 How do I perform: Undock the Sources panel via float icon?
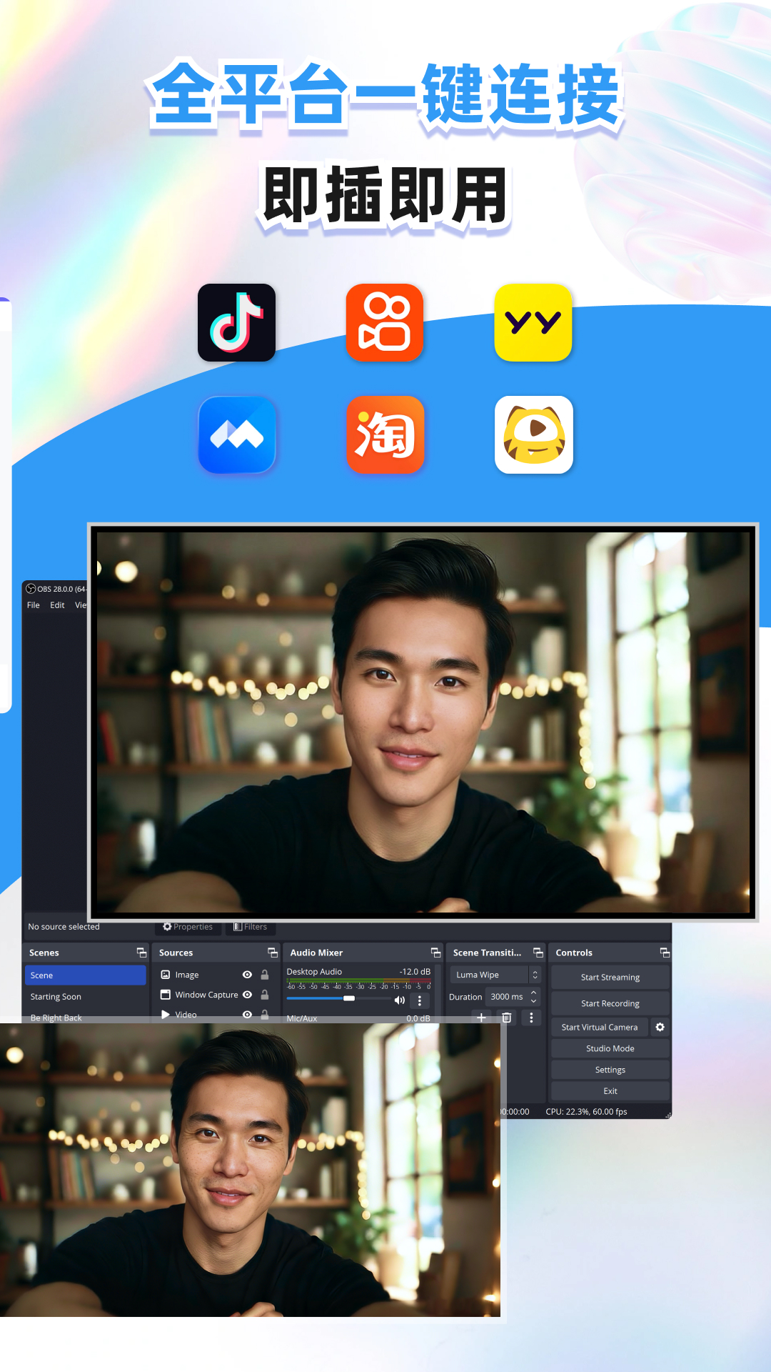pos(272,953)
